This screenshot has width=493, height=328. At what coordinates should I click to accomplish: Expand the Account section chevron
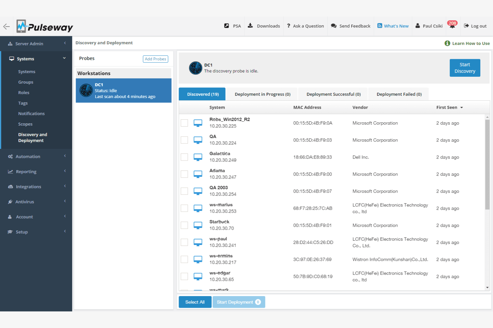(65, 216)
